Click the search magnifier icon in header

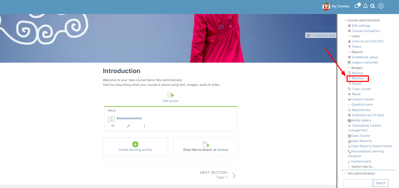(373, 6)
